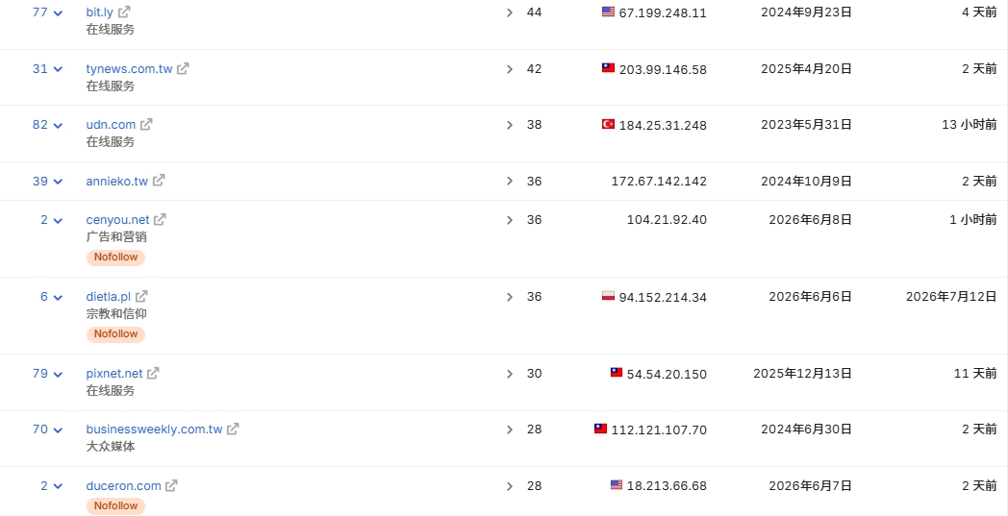Viewport: 1008px width, 516px height.
Task: Open external link icon beside tynews.com.tw
Action: tap(183, 68)
